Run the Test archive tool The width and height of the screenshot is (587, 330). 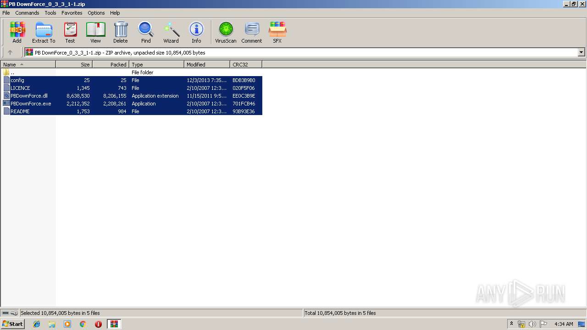click(70, 32)
